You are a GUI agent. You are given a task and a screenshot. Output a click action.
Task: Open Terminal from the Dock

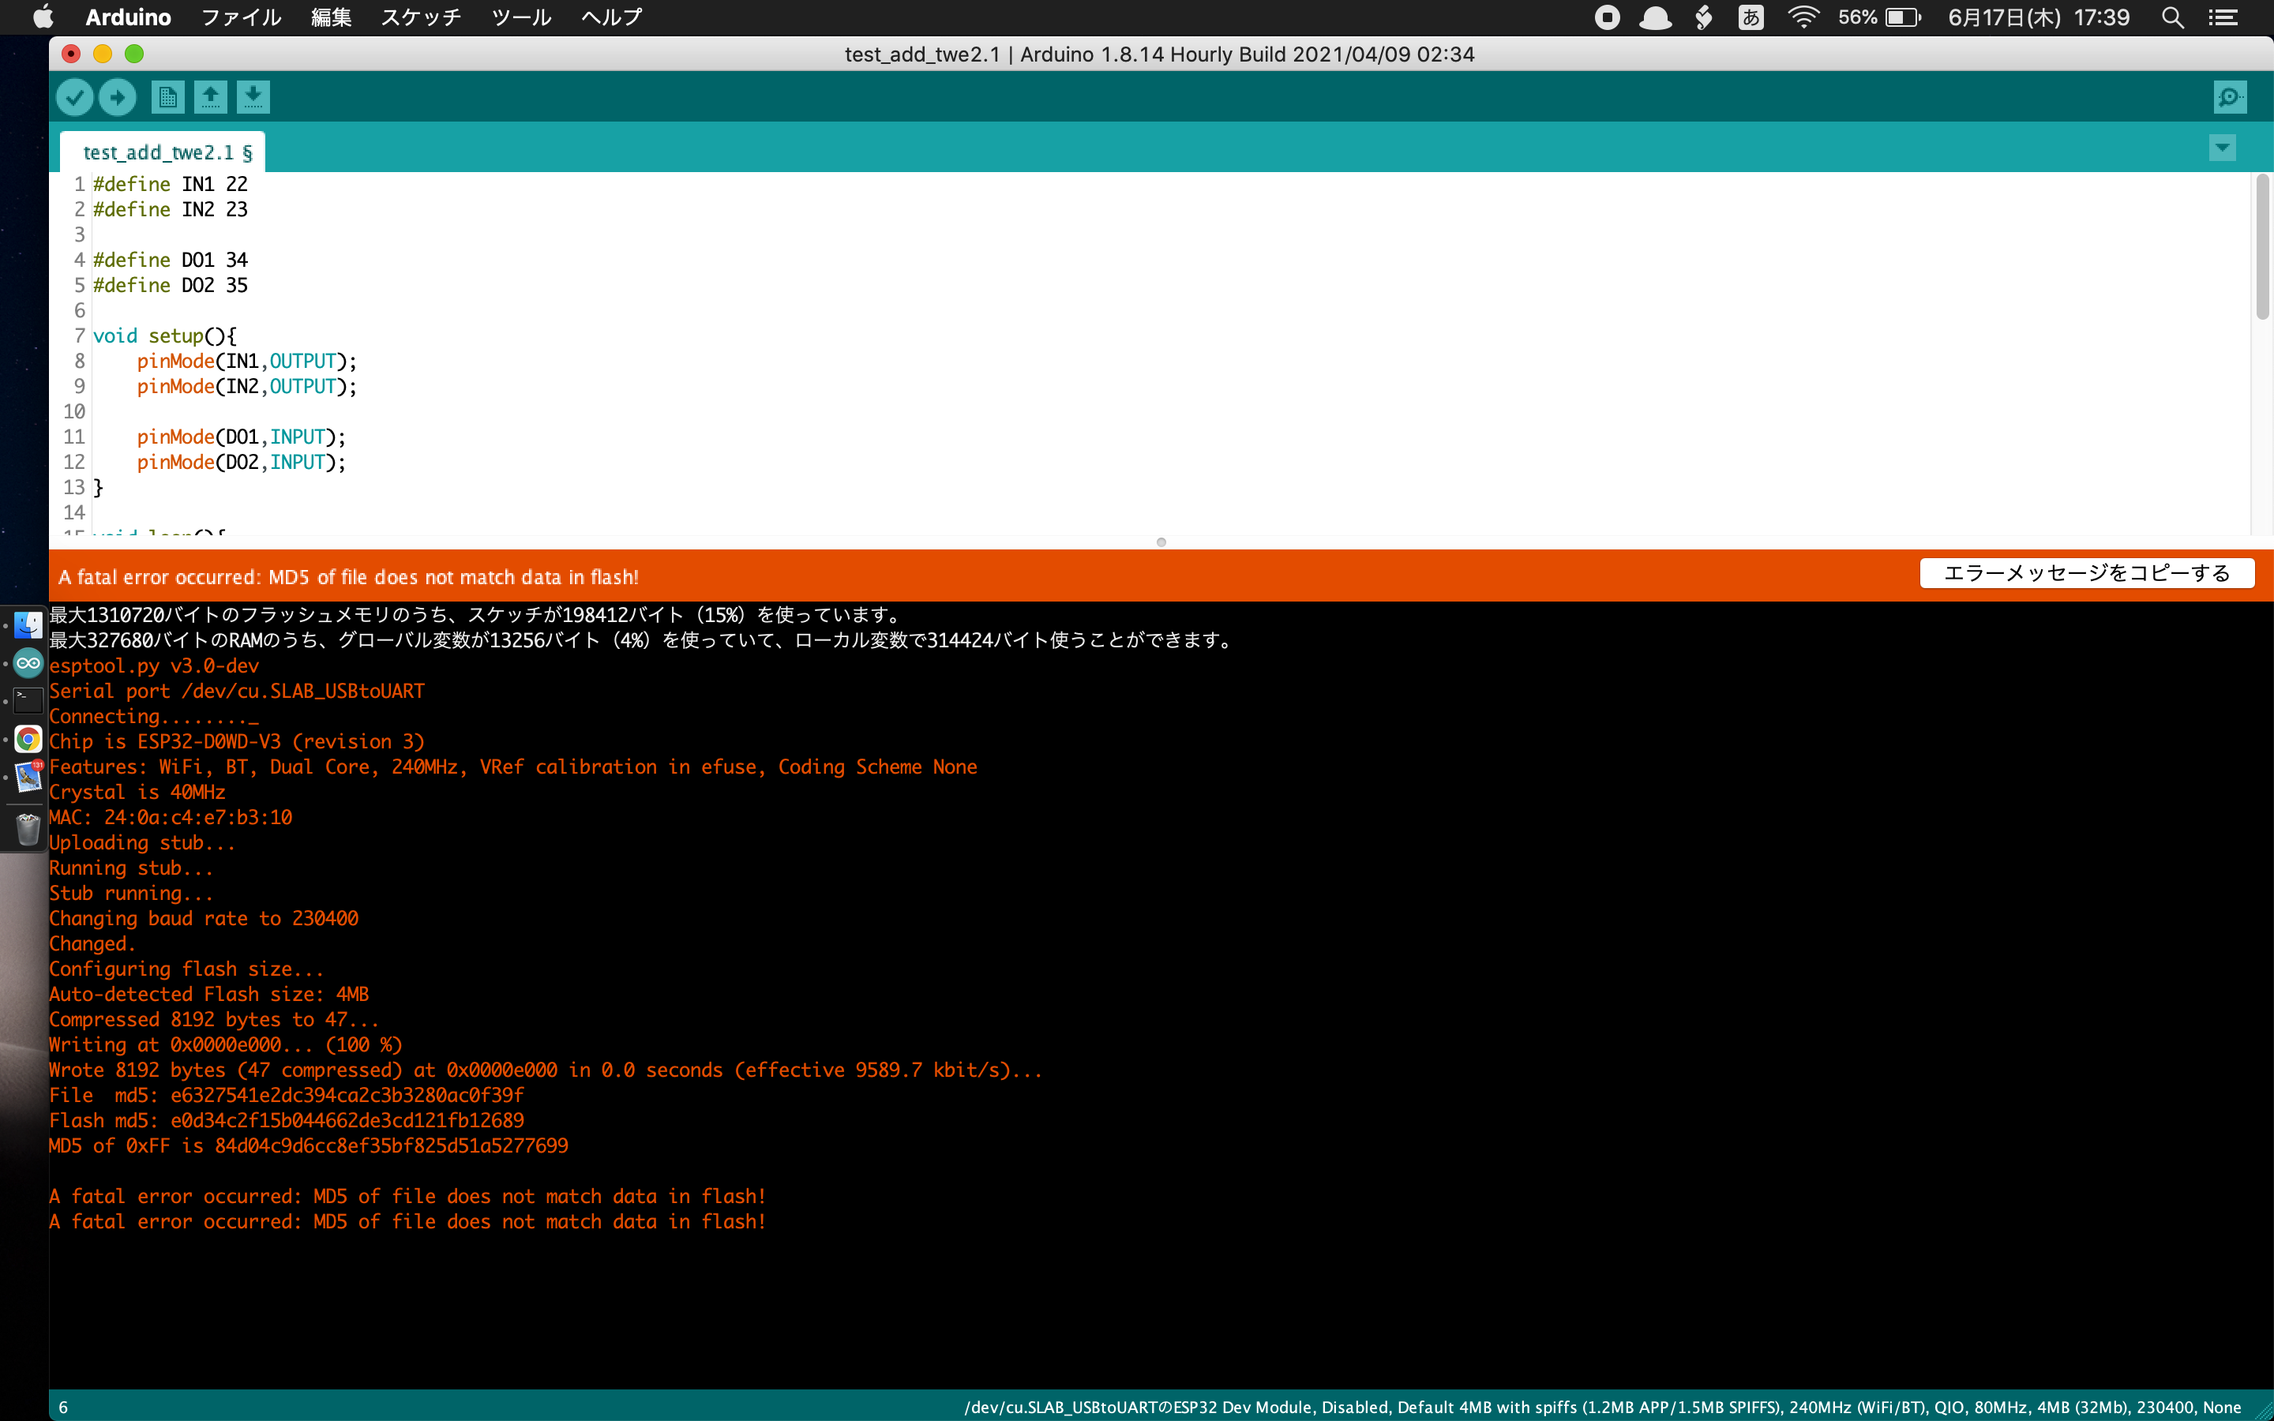(28, 701)
